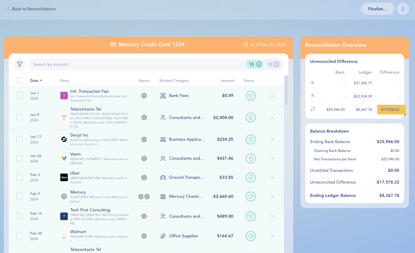Click the Walmart party logo

coord(64,236)
